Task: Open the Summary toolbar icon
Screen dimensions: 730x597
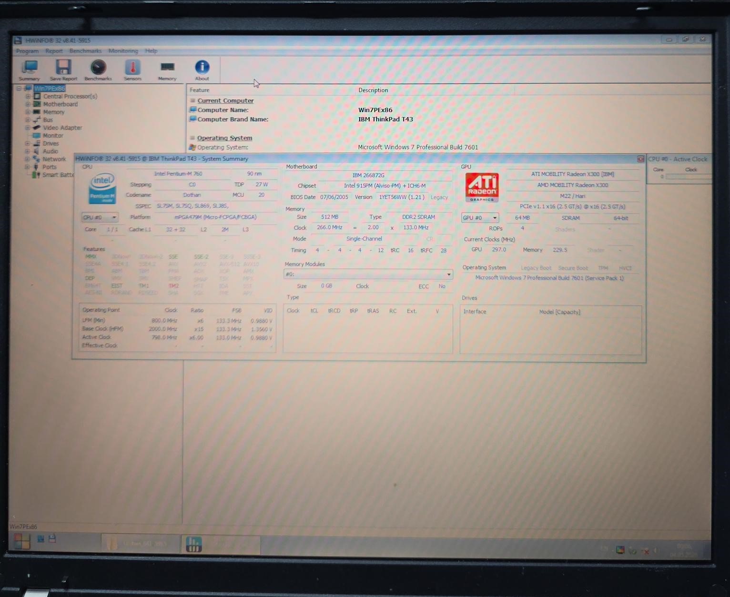Action: pyautogui.click(x=30, y=67)
